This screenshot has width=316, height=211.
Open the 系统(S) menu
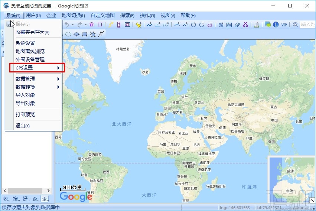tap(13, 16)
